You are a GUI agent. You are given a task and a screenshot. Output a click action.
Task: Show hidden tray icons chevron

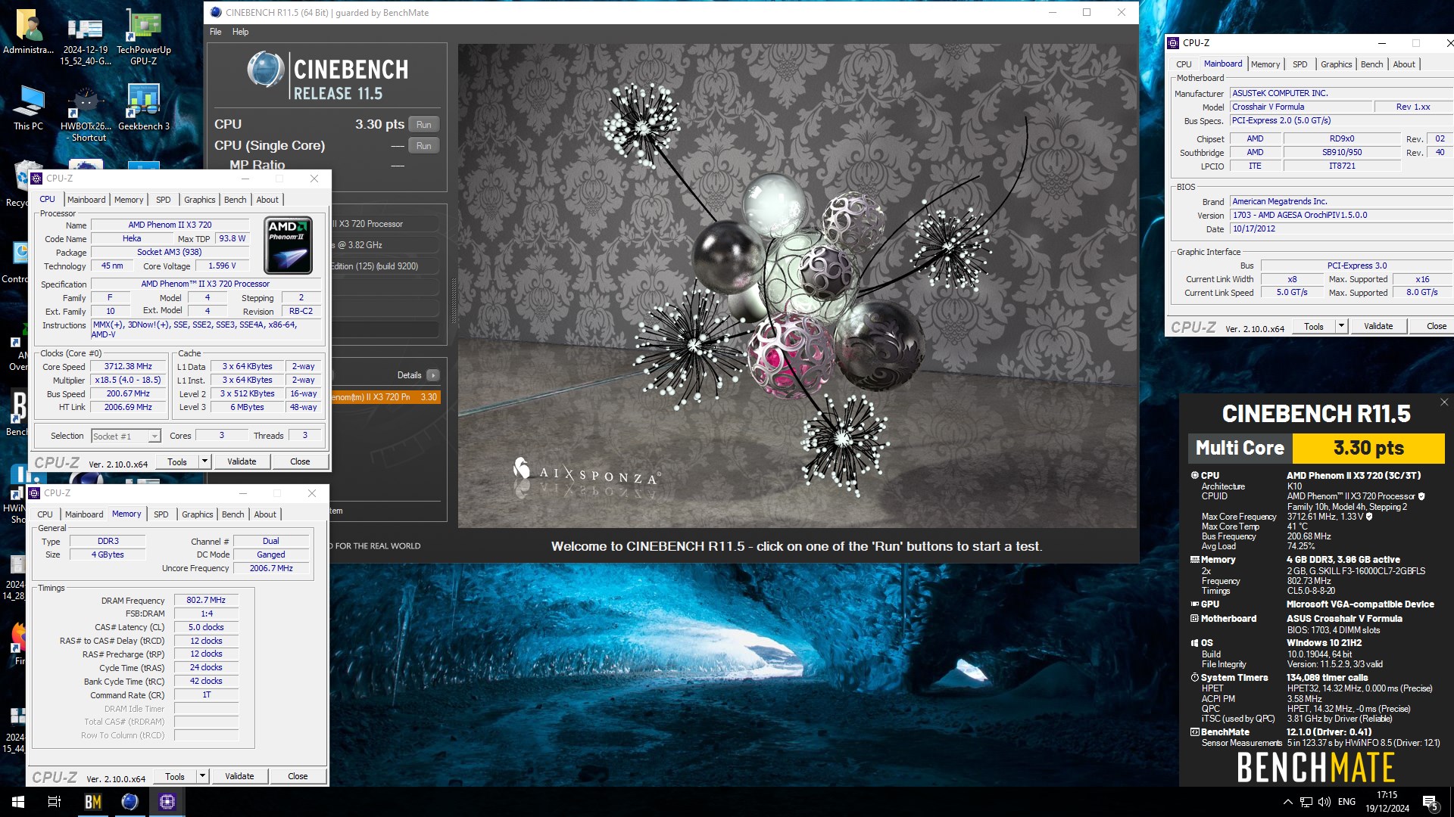coord(1287,802)
